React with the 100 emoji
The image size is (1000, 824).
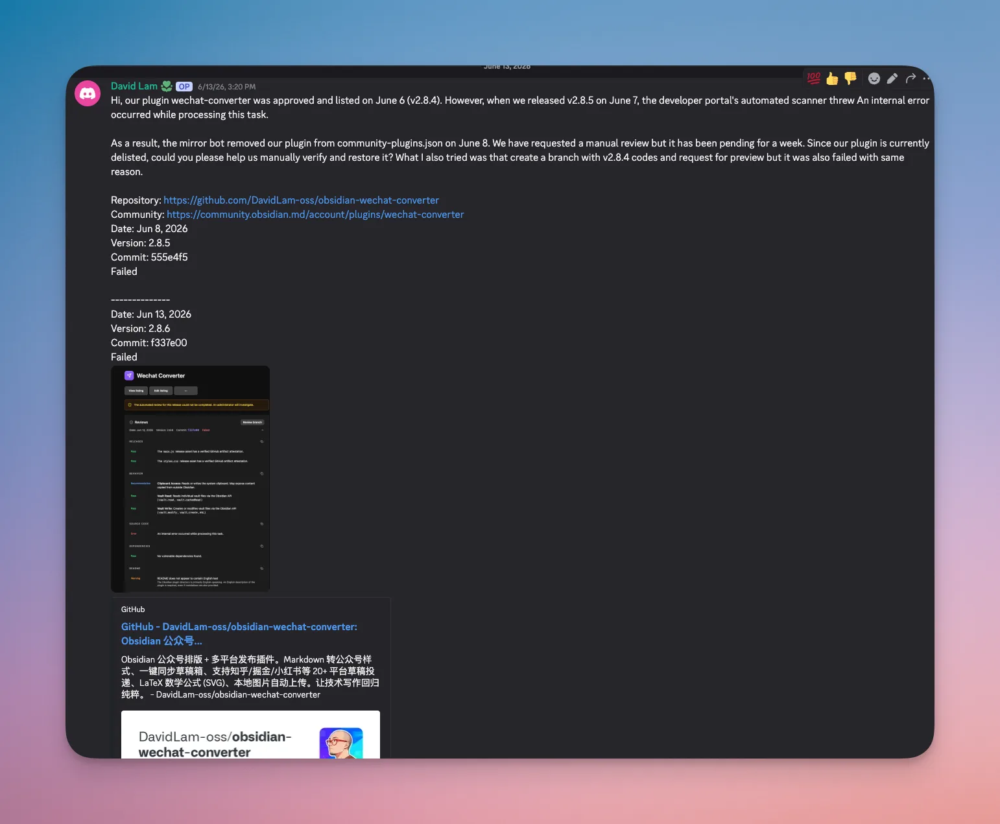click(814, 78)
